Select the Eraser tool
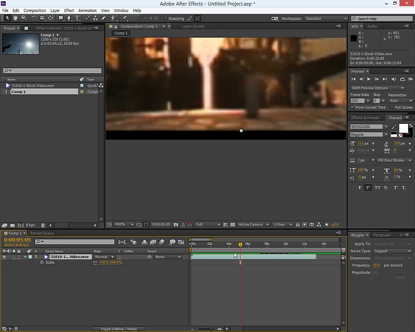The image size is (415, 332). tap(104, 18)
